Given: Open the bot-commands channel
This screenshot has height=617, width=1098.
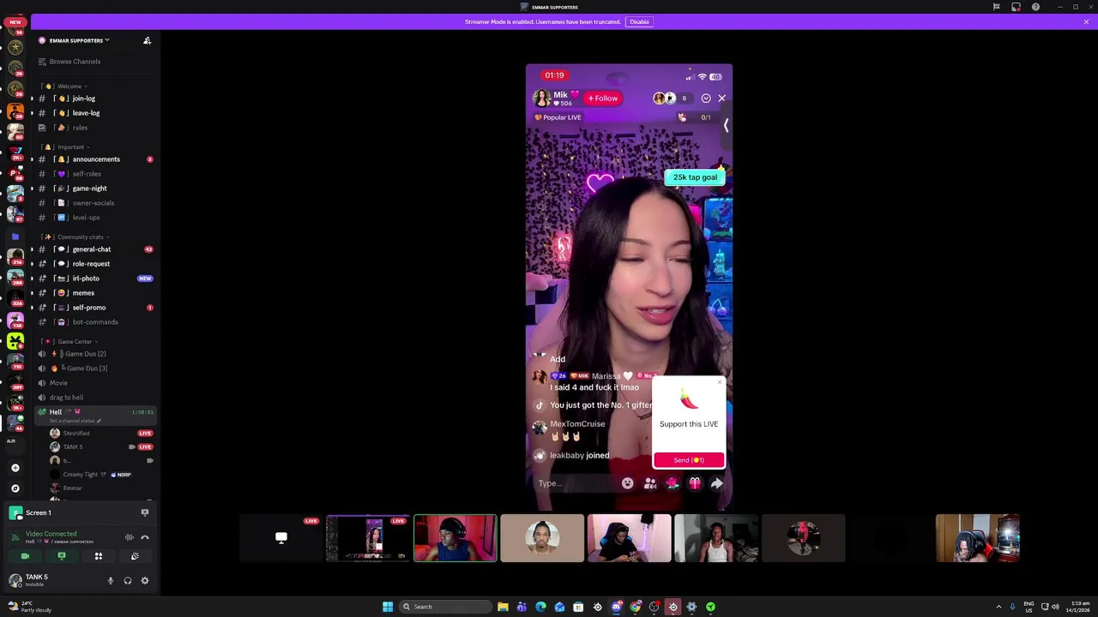Looking at the screenshot, I should (x=94, y=322).
